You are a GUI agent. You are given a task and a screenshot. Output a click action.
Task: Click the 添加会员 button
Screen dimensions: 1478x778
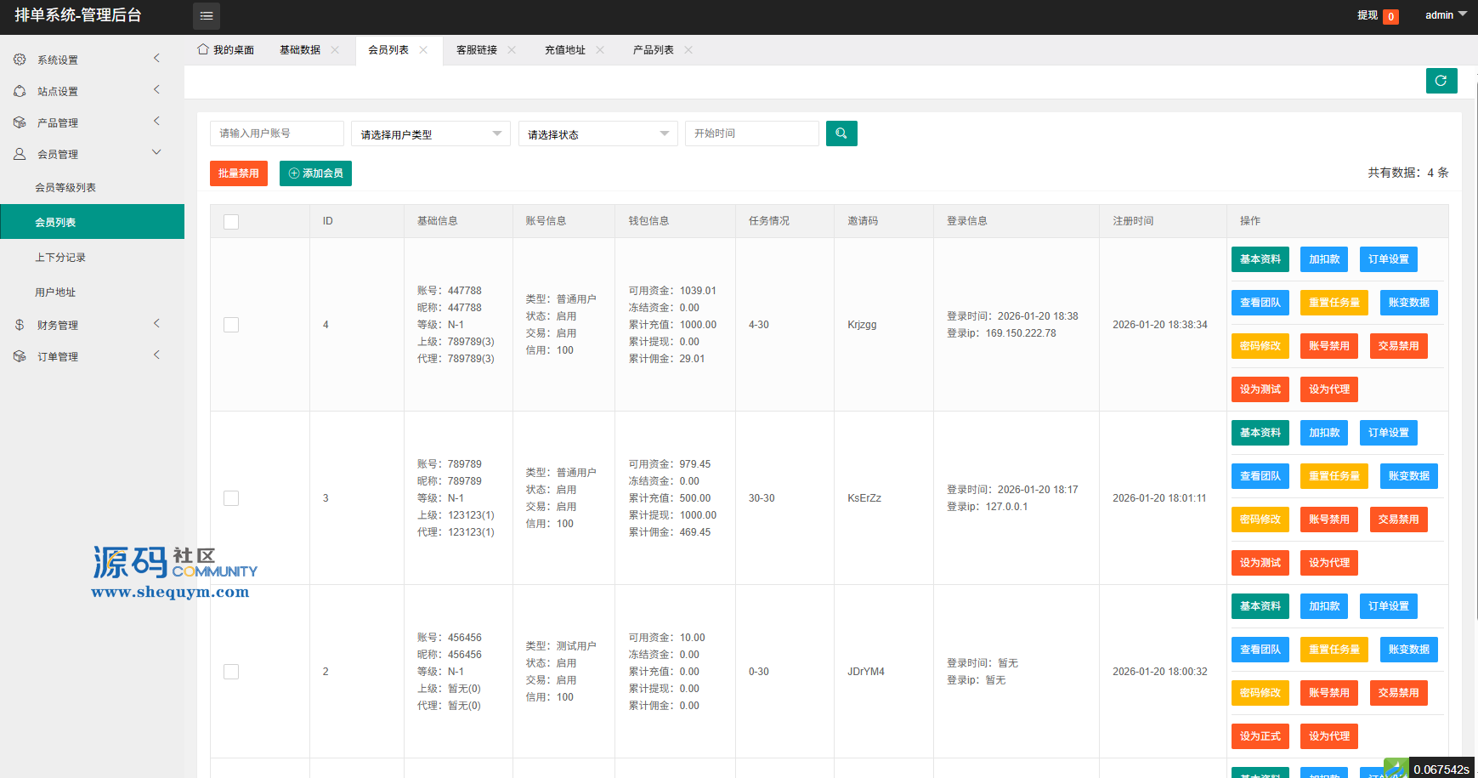click(x=315, y=173)
